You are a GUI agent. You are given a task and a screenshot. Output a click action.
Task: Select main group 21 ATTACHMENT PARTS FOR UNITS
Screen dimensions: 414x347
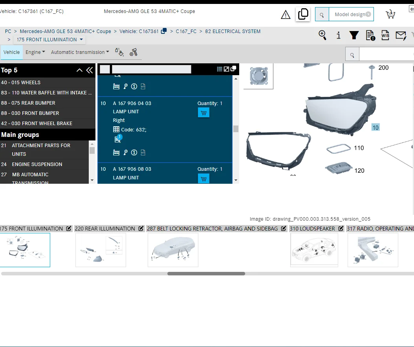point(44,150)
